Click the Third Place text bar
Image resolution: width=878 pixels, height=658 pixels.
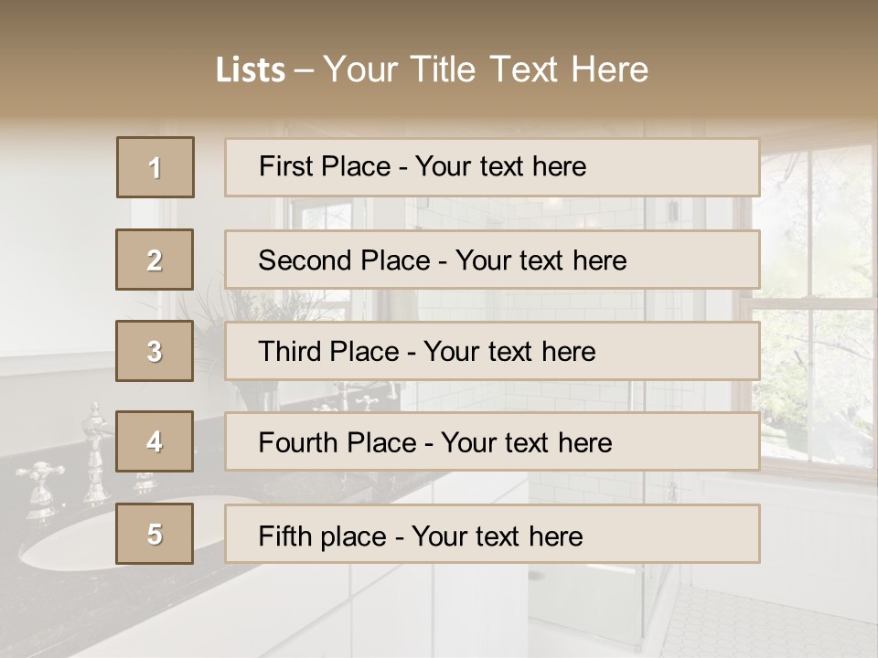(x=492, y=351)
